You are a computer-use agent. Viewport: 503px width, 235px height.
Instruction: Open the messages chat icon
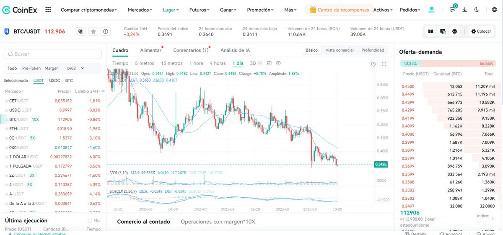pyautogui.click(x=452, y=10)
